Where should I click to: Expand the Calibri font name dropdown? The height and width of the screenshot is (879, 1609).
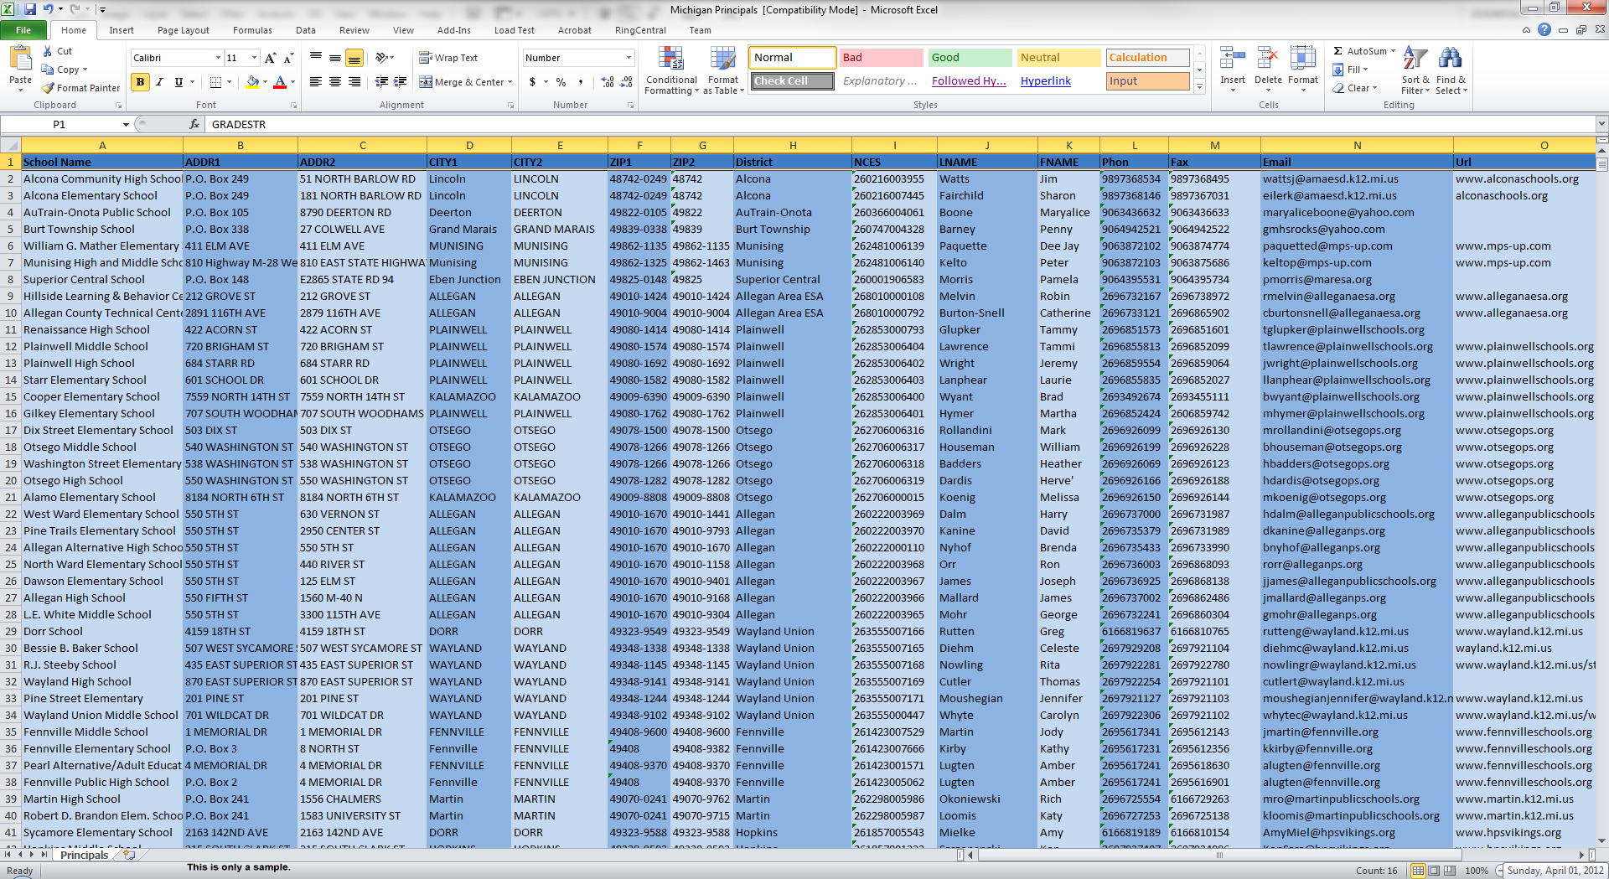pyautogui.click(x=219, y=58)
